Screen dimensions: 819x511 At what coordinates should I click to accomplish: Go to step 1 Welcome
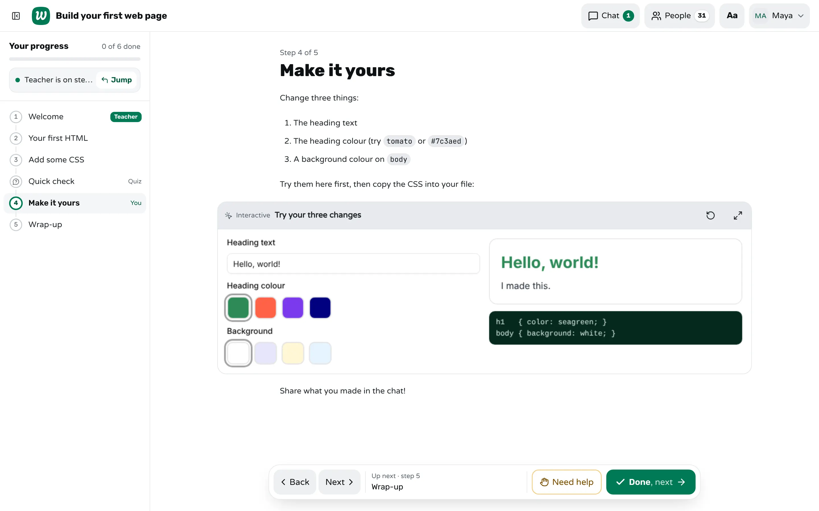click(x=75, y=117)
